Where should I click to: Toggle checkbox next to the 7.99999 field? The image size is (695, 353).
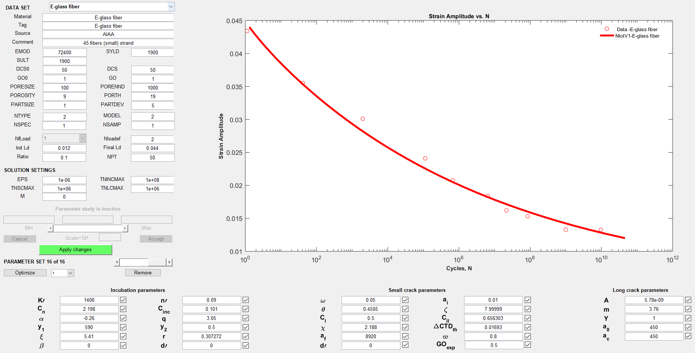(528, 309)
